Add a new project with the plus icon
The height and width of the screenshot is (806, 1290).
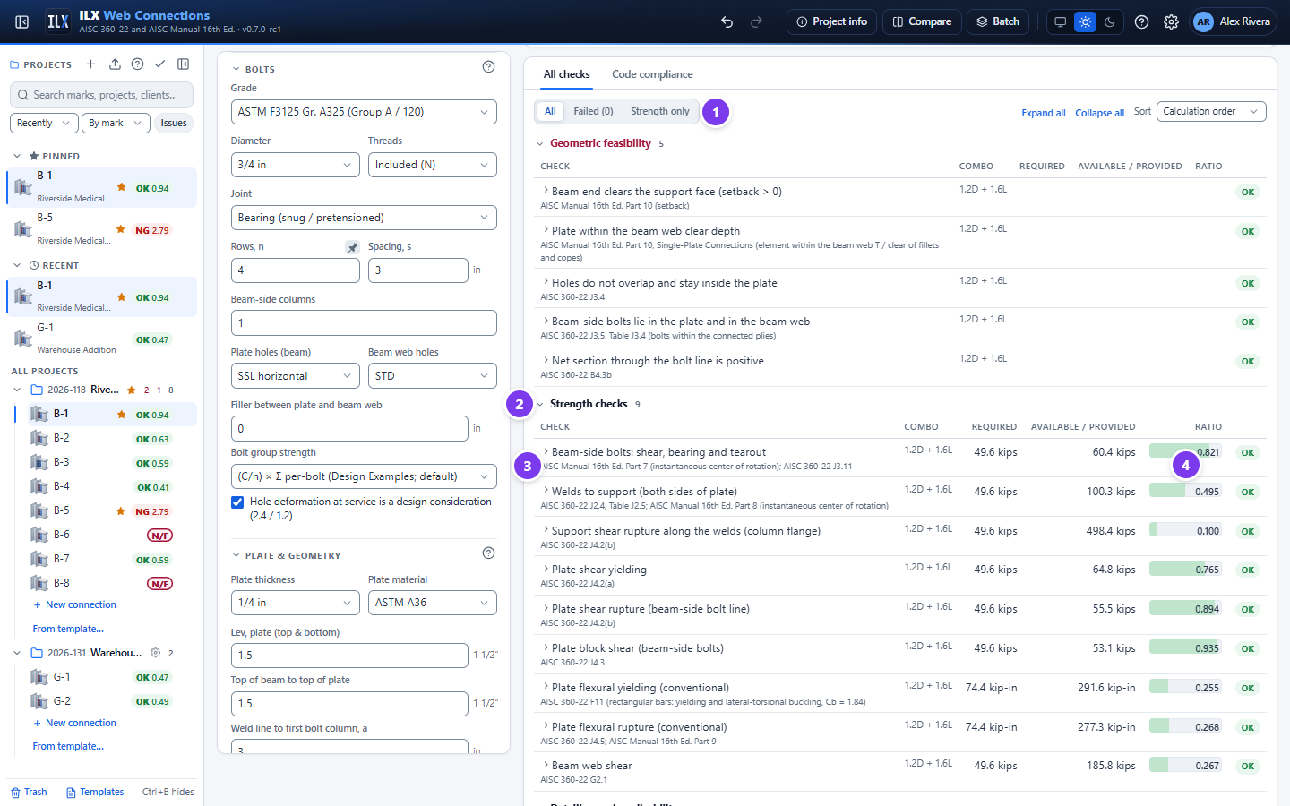(90, 64)
